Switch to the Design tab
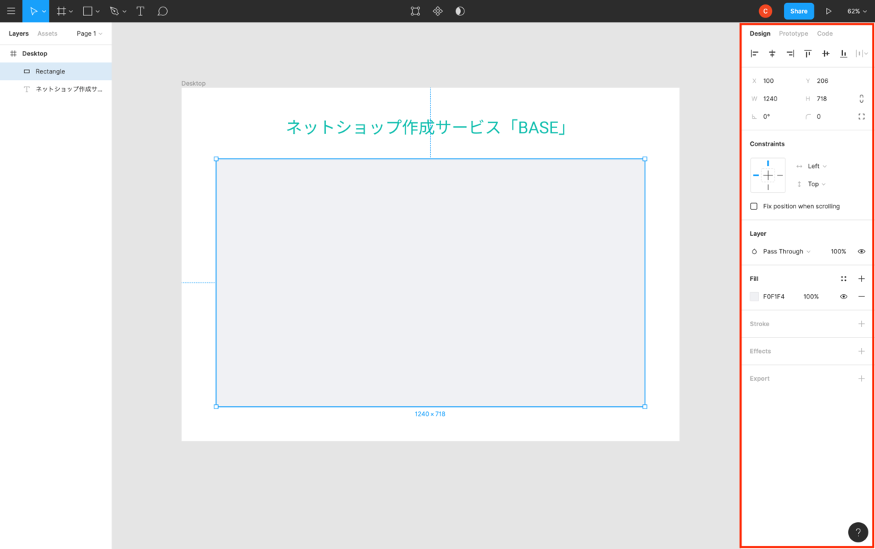 click(x=760, y=33)
